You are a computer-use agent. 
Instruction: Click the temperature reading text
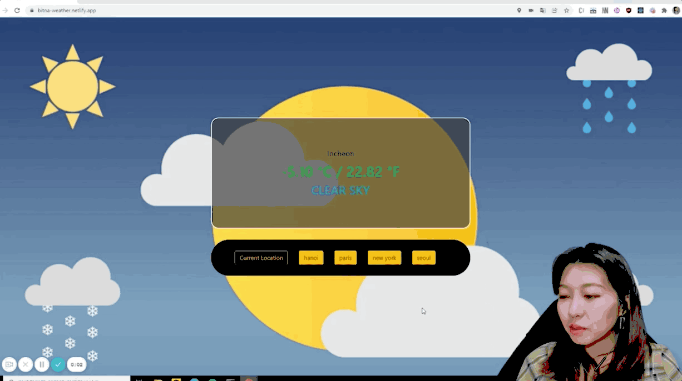coord(340,172)
